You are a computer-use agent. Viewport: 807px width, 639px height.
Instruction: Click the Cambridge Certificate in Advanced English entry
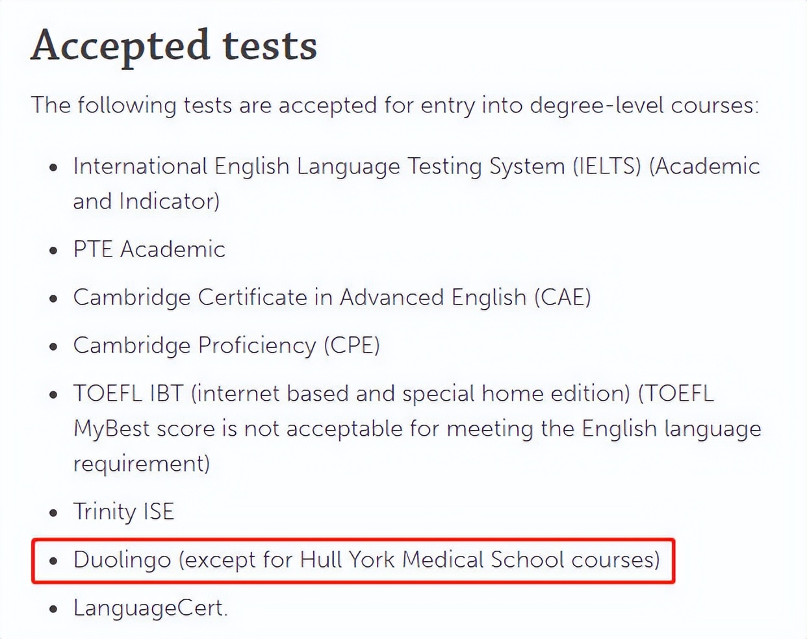pyautogui.click(x=331, y=297)
